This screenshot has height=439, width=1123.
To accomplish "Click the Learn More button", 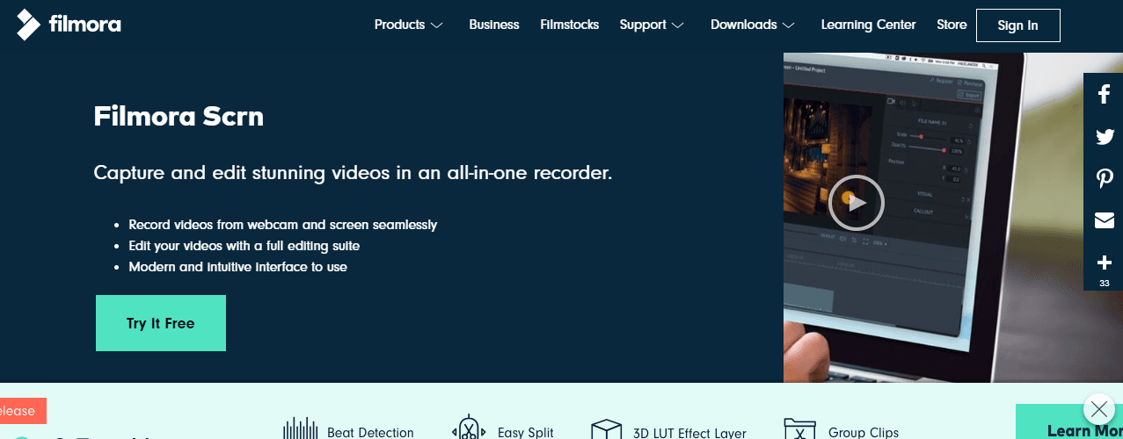I will 1069,422.
